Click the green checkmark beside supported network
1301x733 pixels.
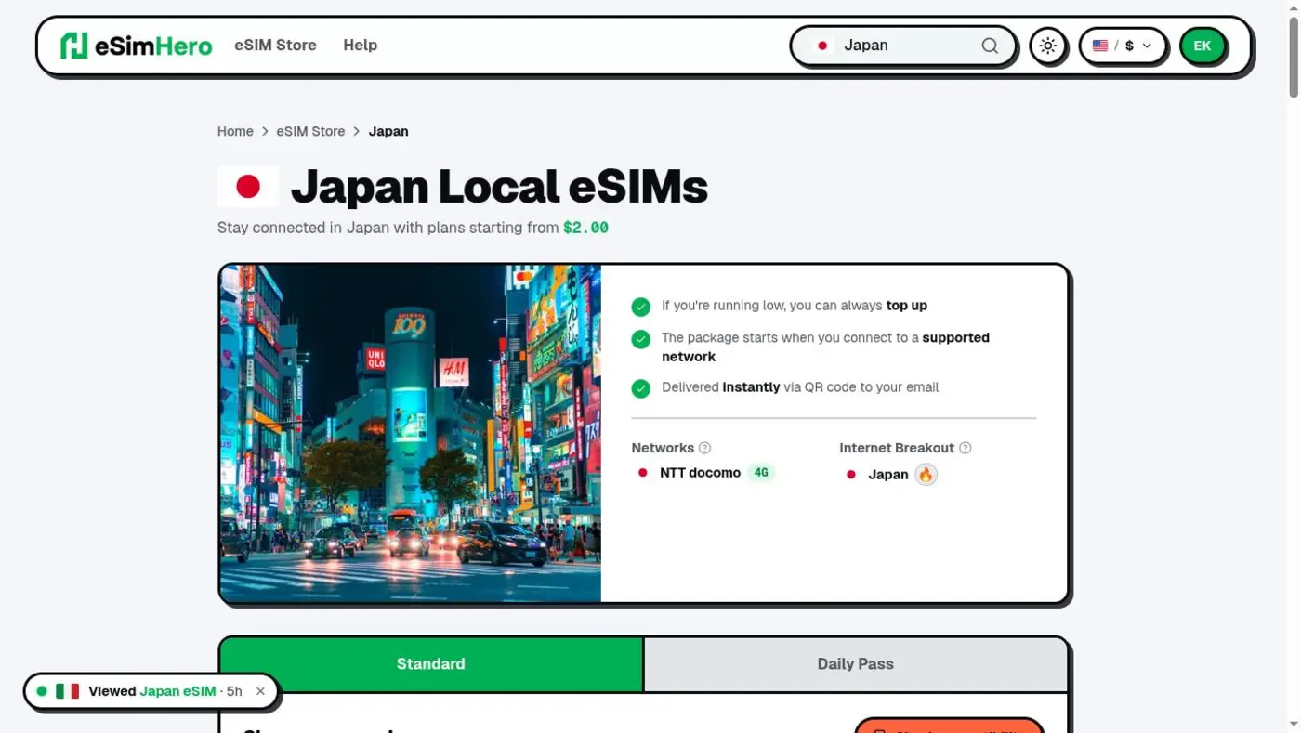[x=641, y=339]
